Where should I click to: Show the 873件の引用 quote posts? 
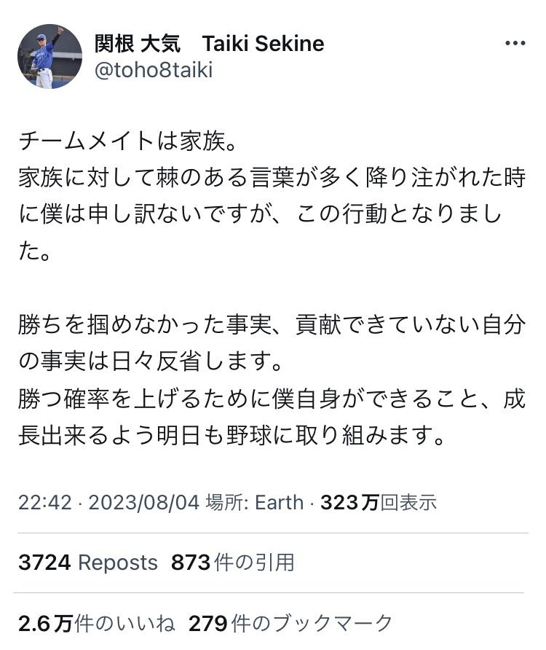coord(233,563)
